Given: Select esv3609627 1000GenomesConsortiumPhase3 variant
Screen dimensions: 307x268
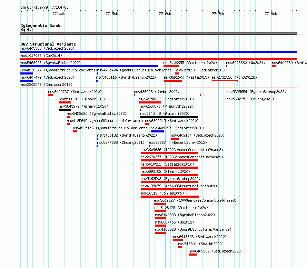Looking at the screenshot, I should [x=195, y=200].
